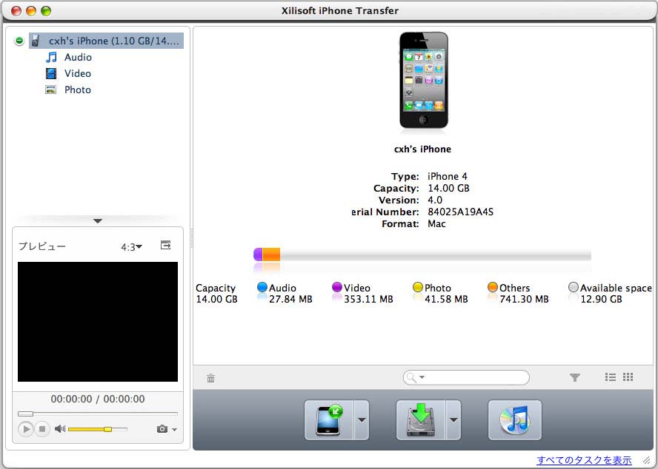
Task: Click the trash delete icon
Action: click(x=211, y=378)
